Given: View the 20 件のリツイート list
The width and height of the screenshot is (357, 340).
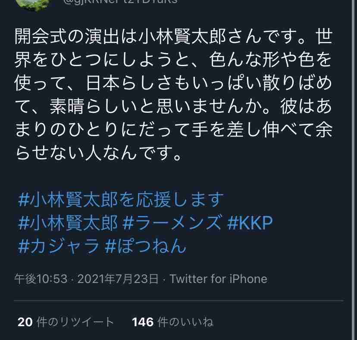Looking at the screenshot, I should (x=66, y=322).
